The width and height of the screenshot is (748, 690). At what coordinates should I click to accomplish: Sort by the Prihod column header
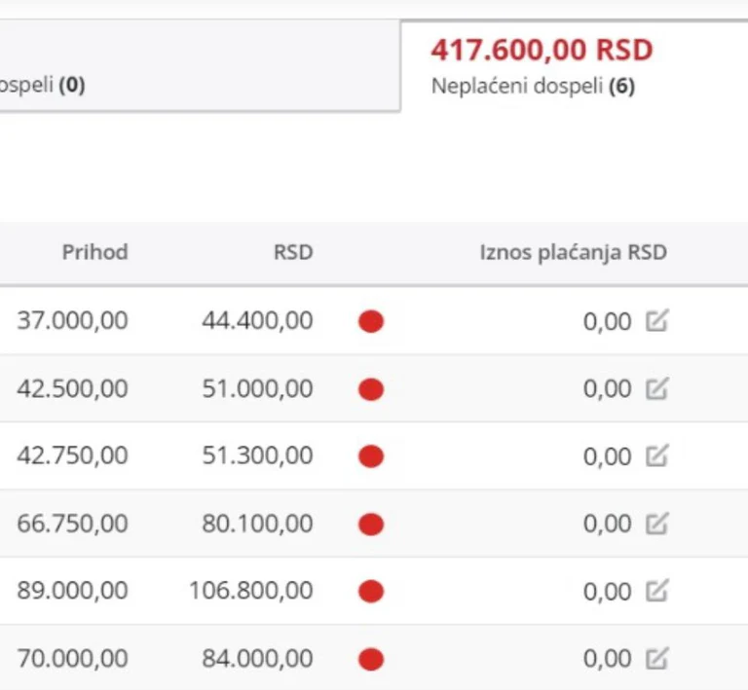click(x=94, y=253)
